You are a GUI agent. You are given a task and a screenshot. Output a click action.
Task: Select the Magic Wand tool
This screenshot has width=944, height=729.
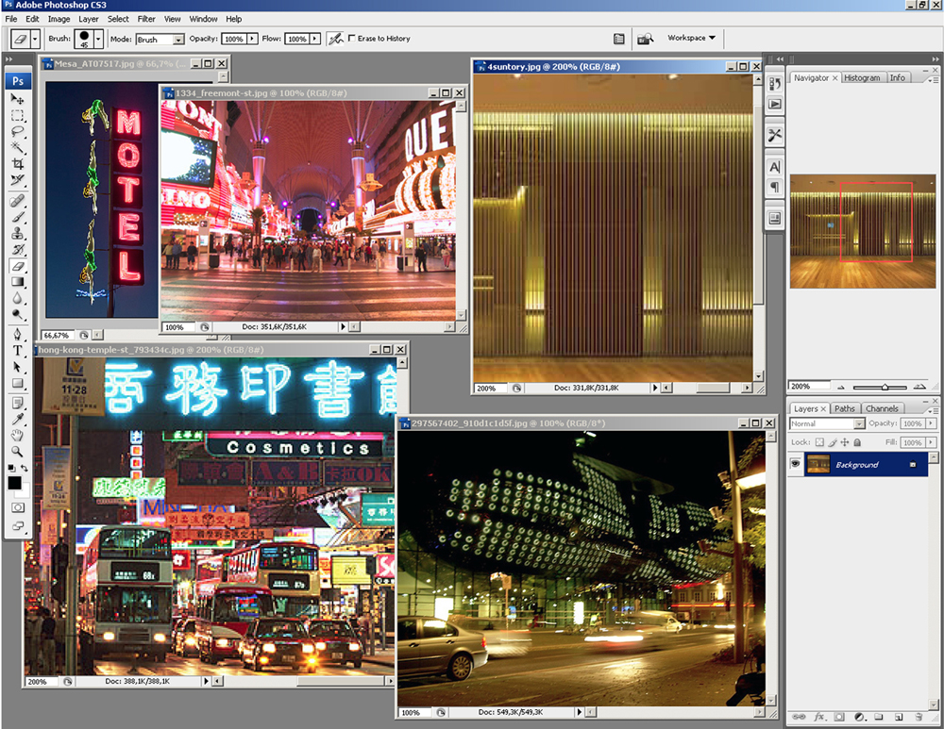pos(17,147)
